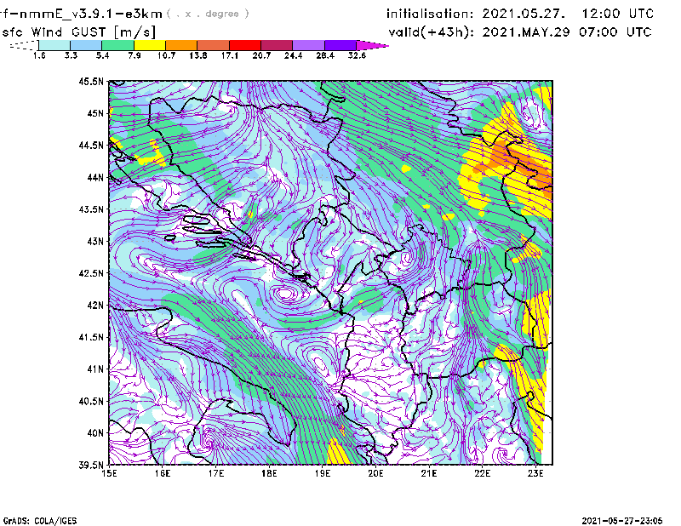This screenshot has width=681, height=526.
Task: Click the 41.5N latitude label
Action: 91,337
